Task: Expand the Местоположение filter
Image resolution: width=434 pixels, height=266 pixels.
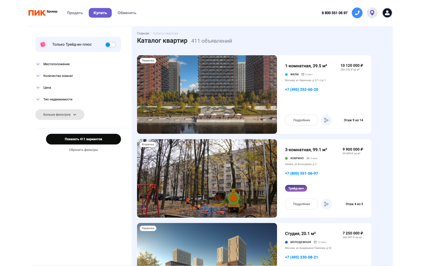Action: [53, 64]
